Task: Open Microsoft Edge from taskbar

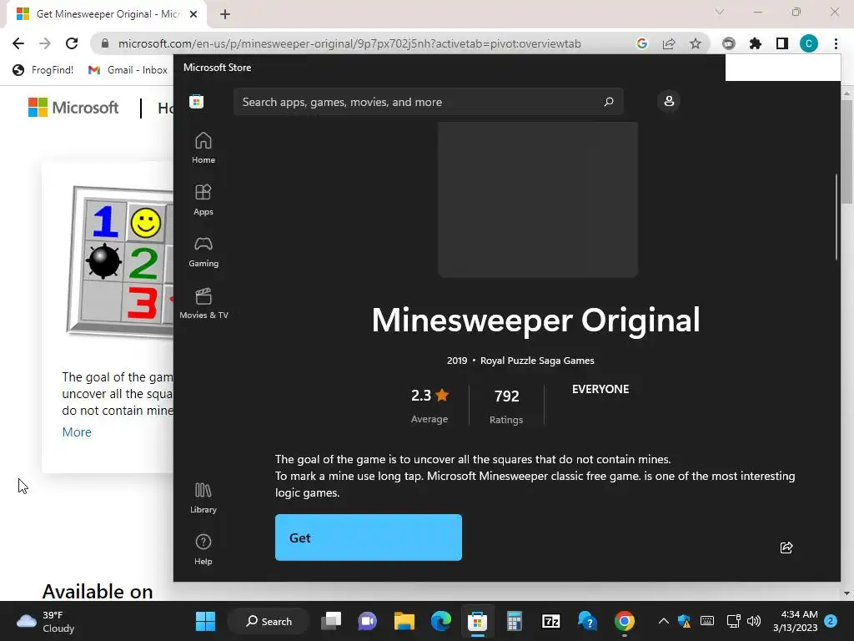Action: tap(440, 621)
